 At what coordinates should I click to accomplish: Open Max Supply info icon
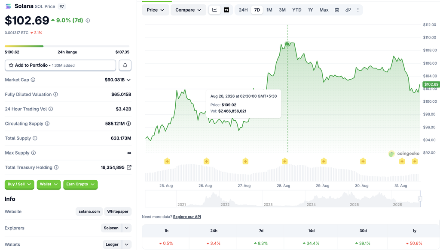coord(34,153)
